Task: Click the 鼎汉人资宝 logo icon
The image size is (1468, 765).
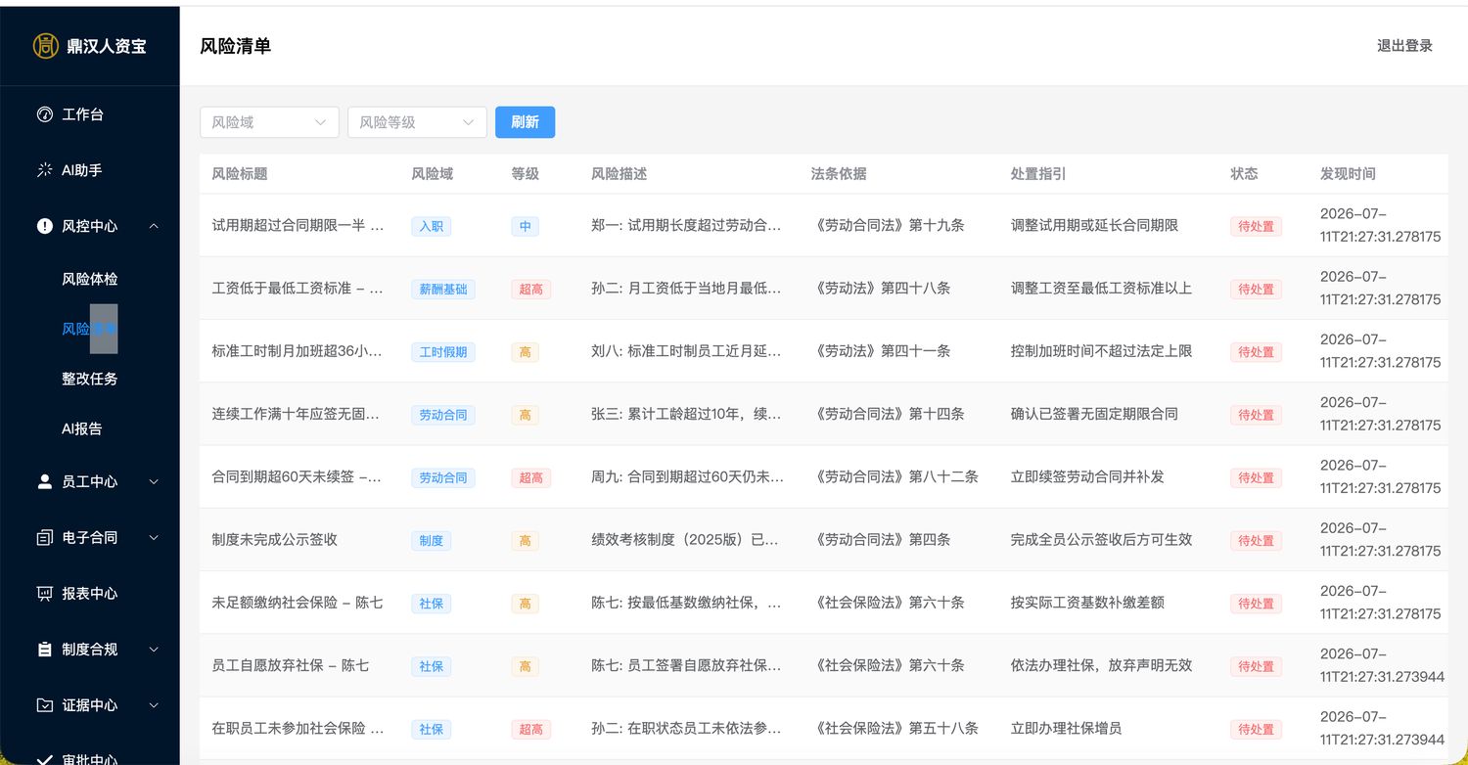Action: coord(45,45)
